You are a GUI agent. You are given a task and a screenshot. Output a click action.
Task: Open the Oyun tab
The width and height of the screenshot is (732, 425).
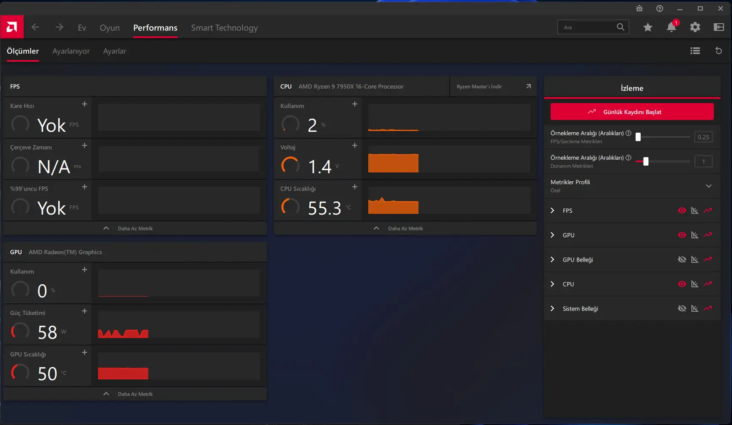coord(110,27)
